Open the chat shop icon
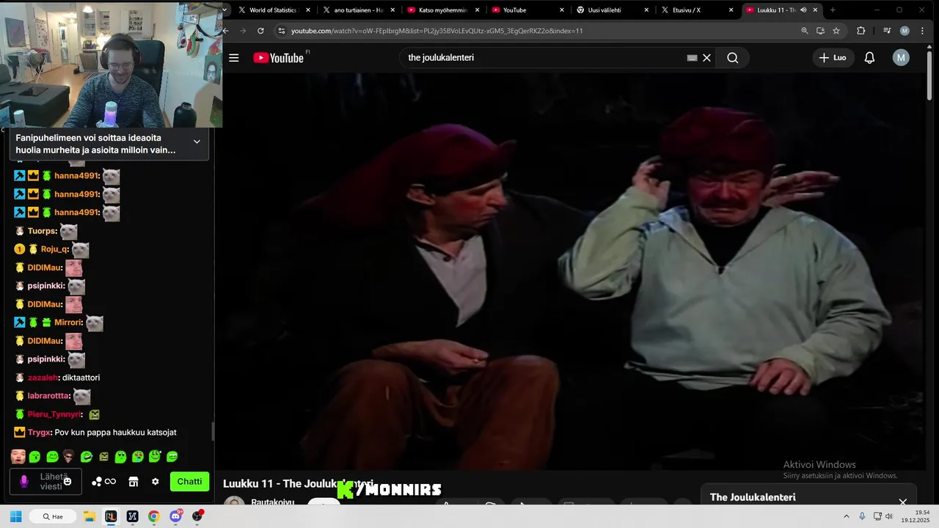 point(134,482)
